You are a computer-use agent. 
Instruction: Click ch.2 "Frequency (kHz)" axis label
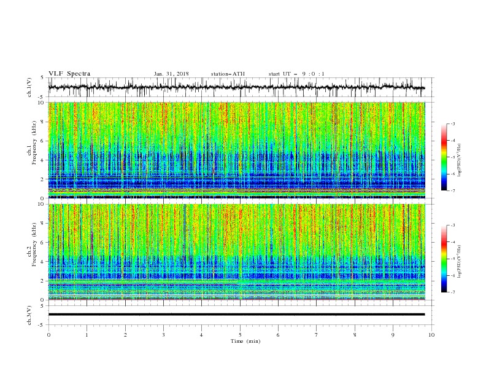[x=34, y=245]
